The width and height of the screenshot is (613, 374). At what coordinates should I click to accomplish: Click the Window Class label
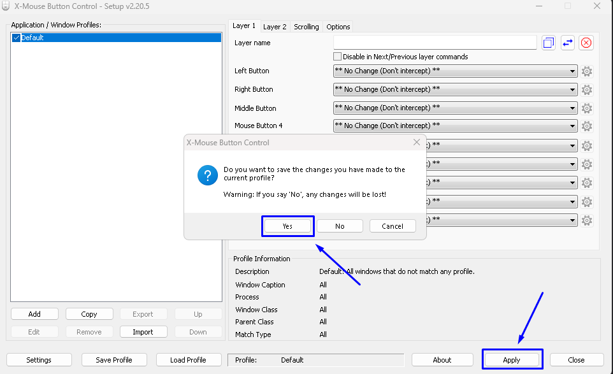tap(256, 310)
